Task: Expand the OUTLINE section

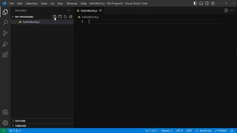Action: [13, 121]
